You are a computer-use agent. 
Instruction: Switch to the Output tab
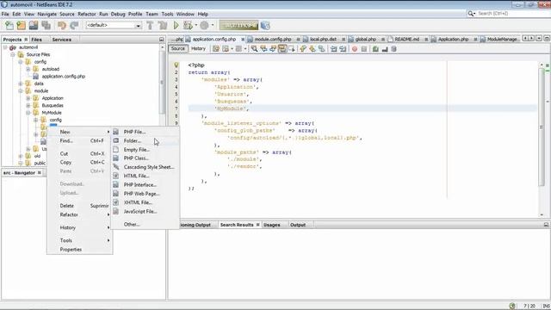coord(298,225)
